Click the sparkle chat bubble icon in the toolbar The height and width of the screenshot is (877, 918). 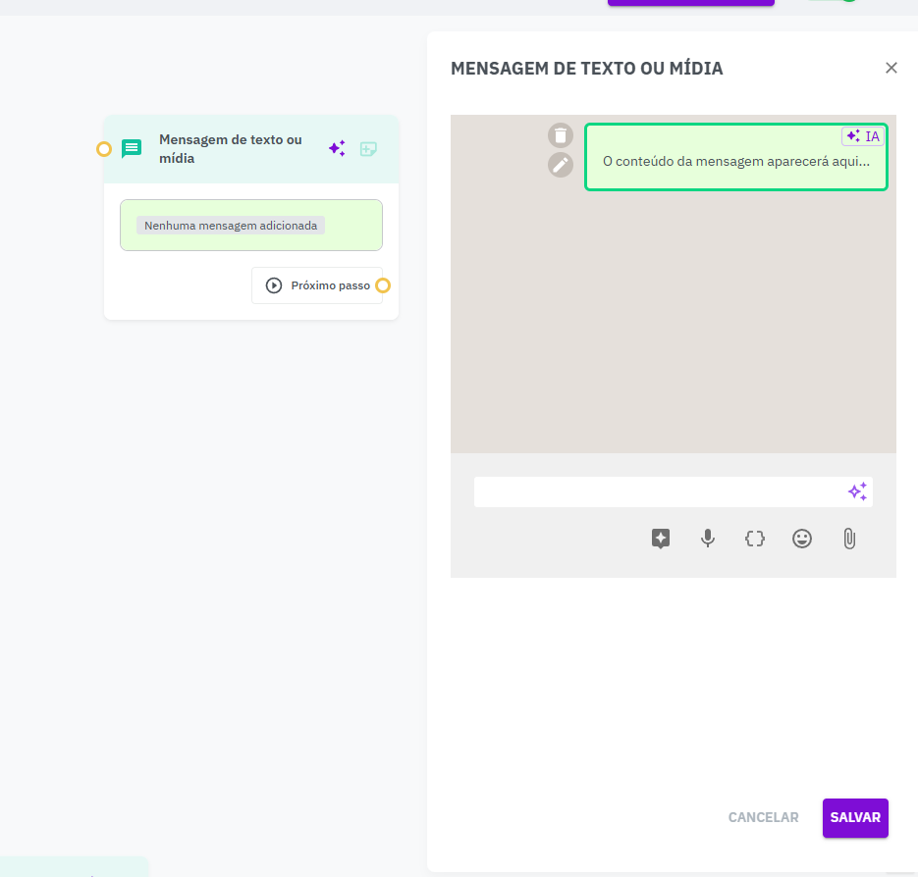click(661, 538)
